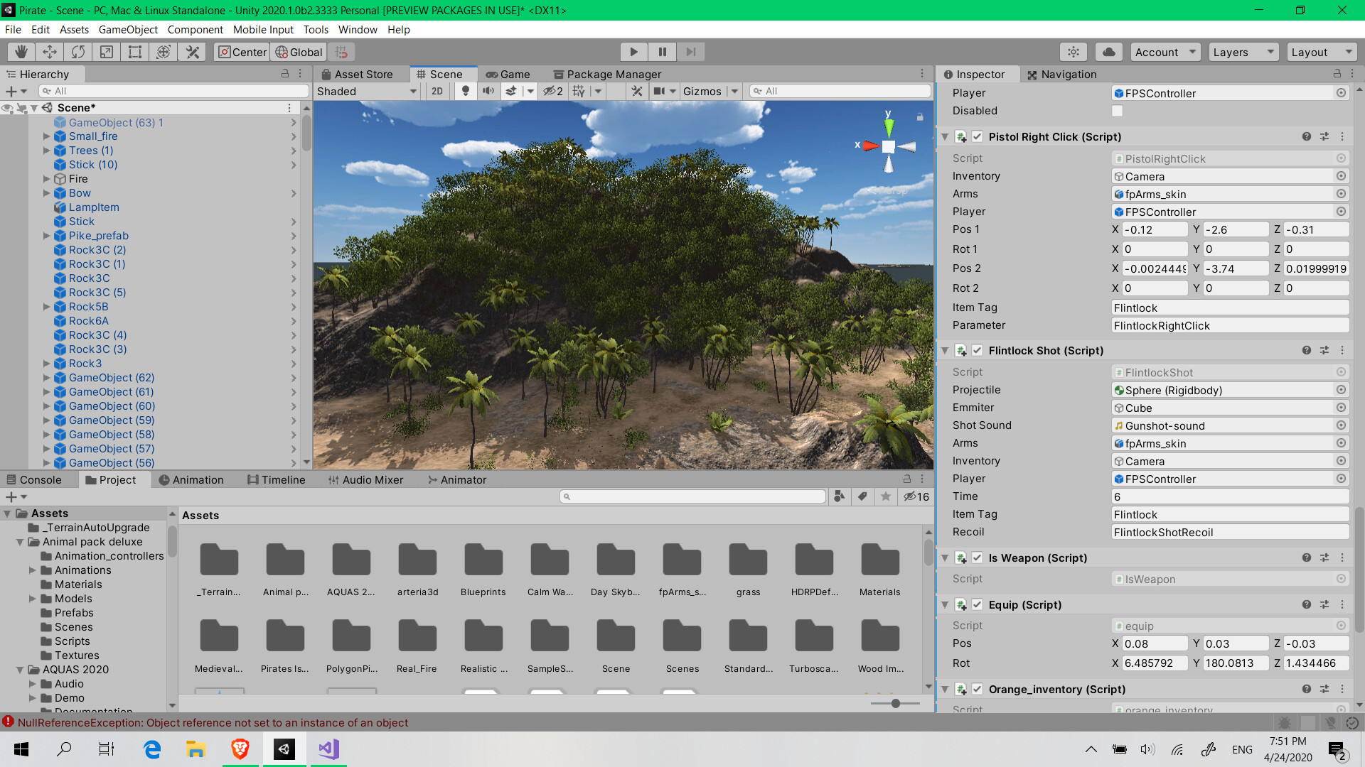This screenshot has height=767, width=1365.
Task: Click the Pause button
Action: point(662,52)
